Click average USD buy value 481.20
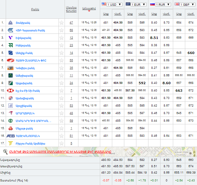 [106, 173]
